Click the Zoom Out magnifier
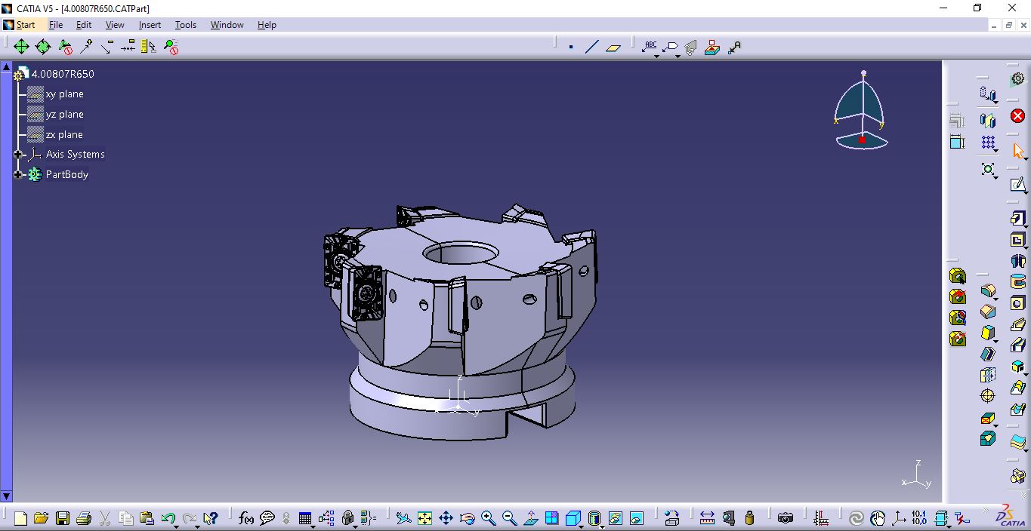Viewport: 1031px width, 531px height. [510, 518]
